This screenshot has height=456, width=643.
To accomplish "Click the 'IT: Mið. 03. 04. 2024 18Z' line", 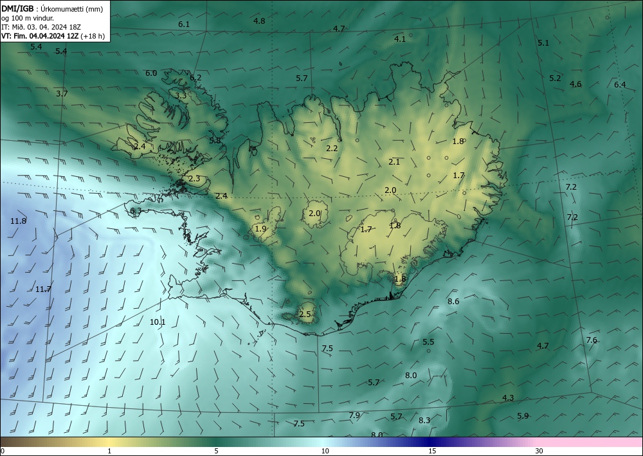I will (x=41, y=26).
